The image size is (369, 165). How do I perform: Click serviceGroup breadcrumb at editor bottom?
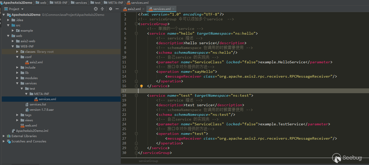click(148, 161)
